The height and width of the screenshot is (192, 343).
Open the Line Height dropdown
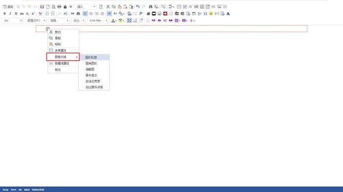point(98,21)
